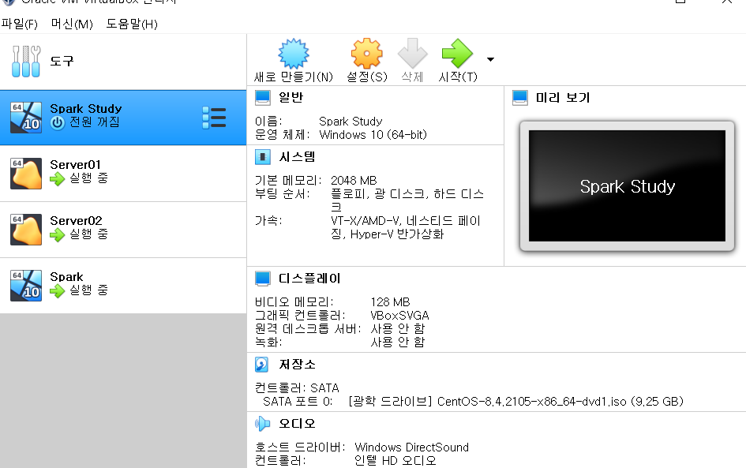Screen dimensions: 746x468
Task: Click the 컨트롤러: SATA storage line
Action: tap(298, 388)
